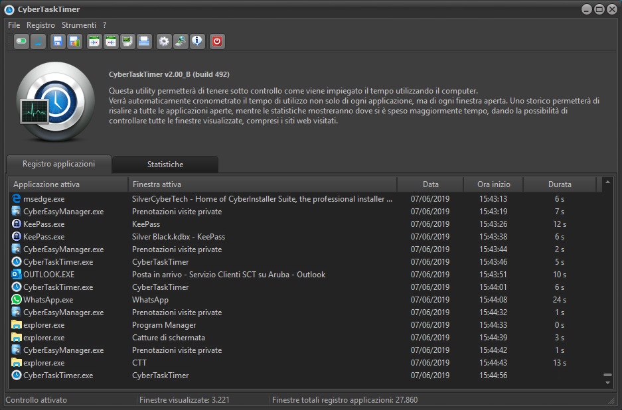Open settings with the gear icon

[164, 41]
